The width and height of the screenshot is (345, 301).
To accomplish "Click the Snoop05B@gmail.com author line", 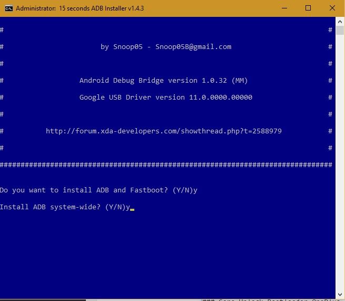I will pyautogui.click(x=166, y=47).
